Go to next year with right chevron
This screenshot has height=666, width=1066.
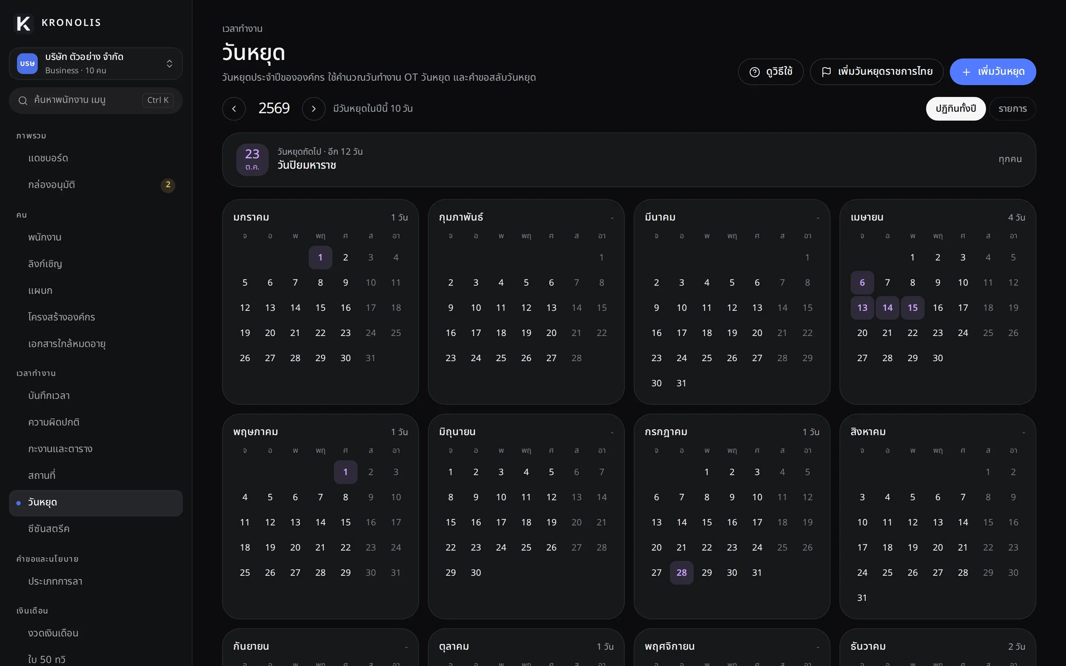(314, 109)
